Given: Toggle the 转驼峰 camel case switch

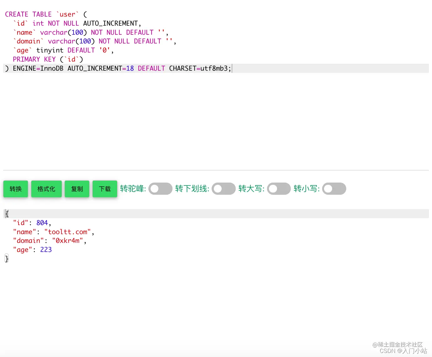Looking at the screenshot, I should pyautogui.click(x=160, y=189).
